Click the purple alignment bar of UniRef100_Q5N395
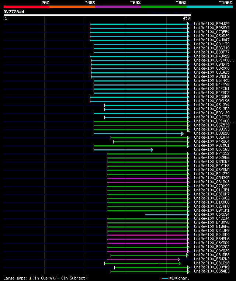236x281 pixels. (148, 178)
